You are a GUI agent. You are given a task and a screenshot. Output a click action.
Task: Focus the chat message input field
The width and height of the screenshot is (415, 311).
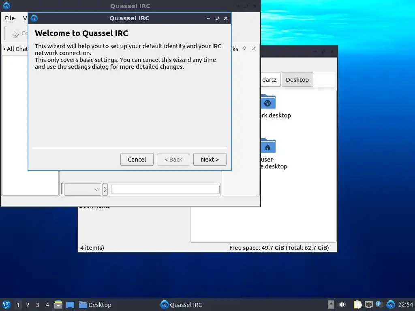(165, 190)
